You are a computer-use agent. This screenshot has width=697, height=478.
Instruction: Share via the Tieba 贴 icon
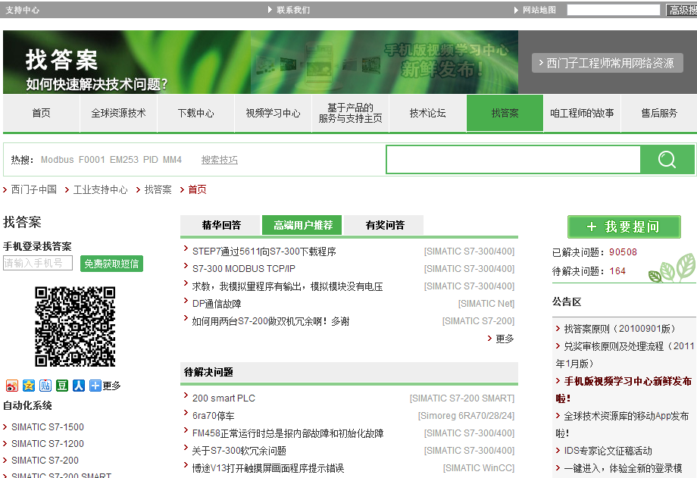tap(45, 386)
